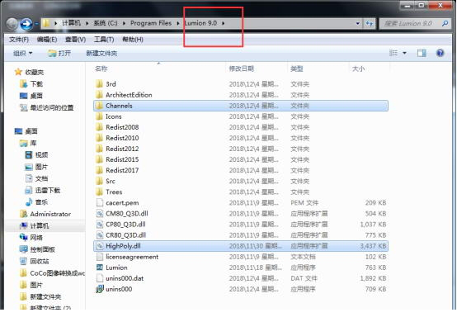This screenshot has height=322, width=457.
Task: Open the help question mark icon
Action: click(440, 53)
